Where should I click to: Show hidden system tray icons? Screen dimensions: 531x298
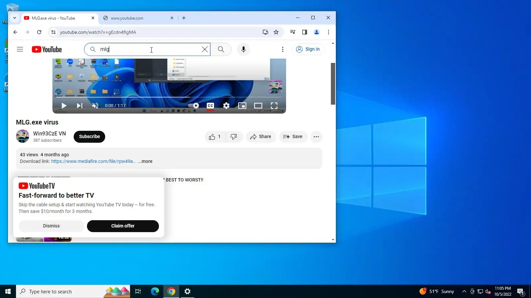[x=464, y=291]
